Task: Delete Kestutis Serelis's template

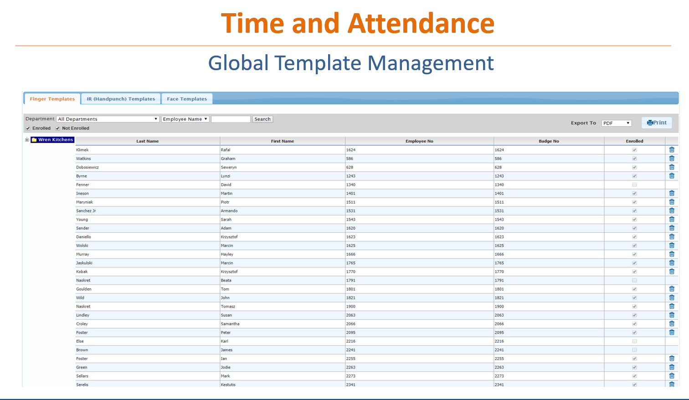Action: (672, 384)
